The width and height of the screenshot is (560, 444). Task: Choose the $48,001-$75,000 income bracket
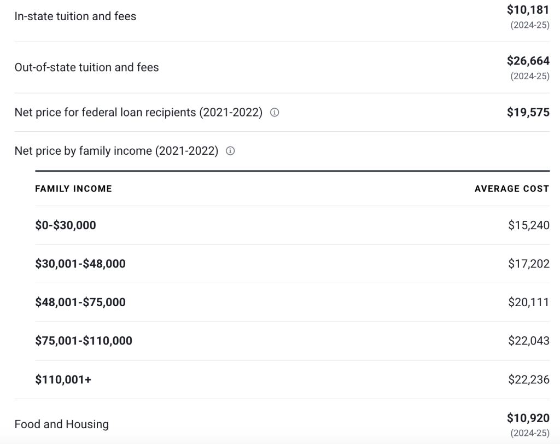[x=80, y=302]
